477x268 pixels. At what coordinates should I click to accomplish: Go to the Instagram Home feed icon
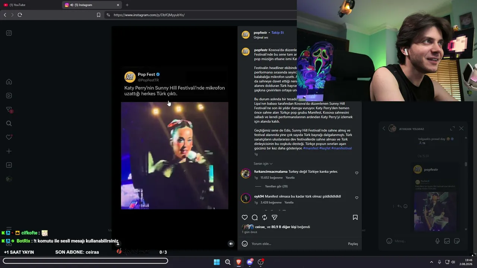coord(9,82)
